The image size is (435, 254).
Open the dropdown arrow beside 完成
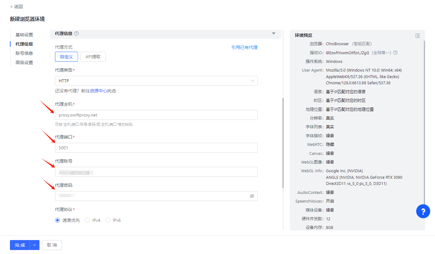pos(34,245)
